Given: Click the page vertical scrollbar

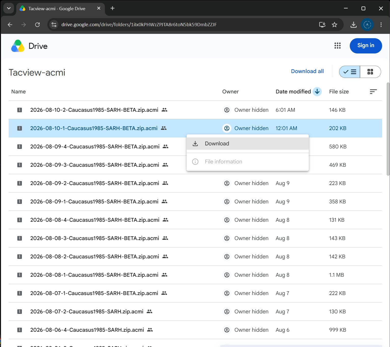Looking at the screenshot, I should click(388, 129).
